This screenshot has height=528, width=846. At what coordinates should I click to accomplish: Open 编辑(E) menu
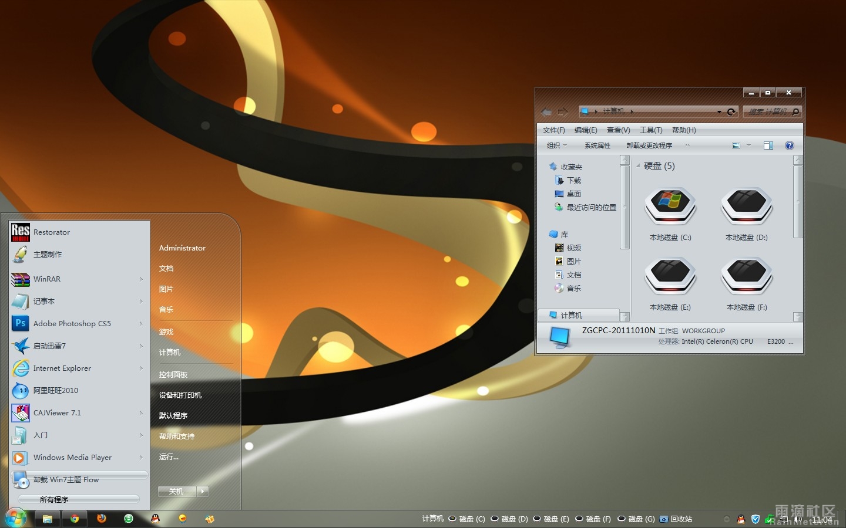[586, 130]
